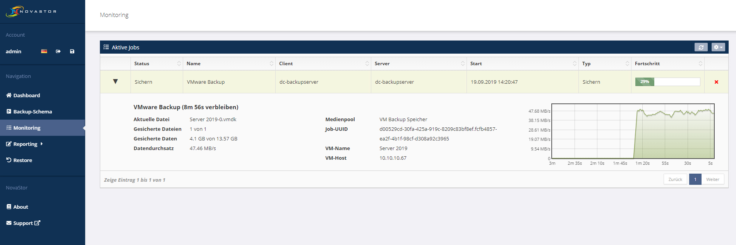
Task: Open the About page
Action: [21, 207]
